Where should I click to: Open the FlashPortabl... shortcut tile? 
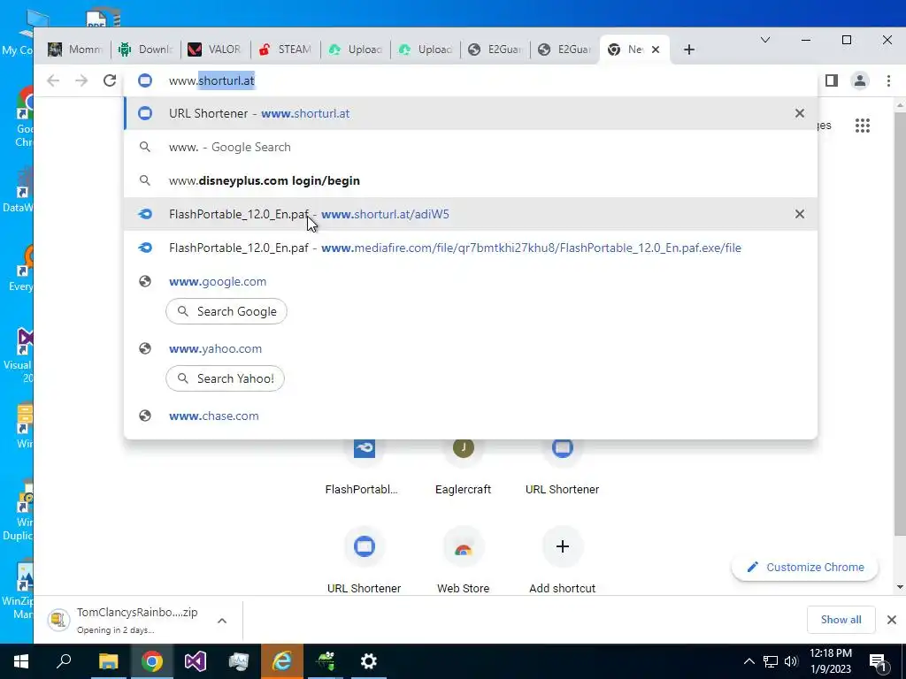pos(364,468)
